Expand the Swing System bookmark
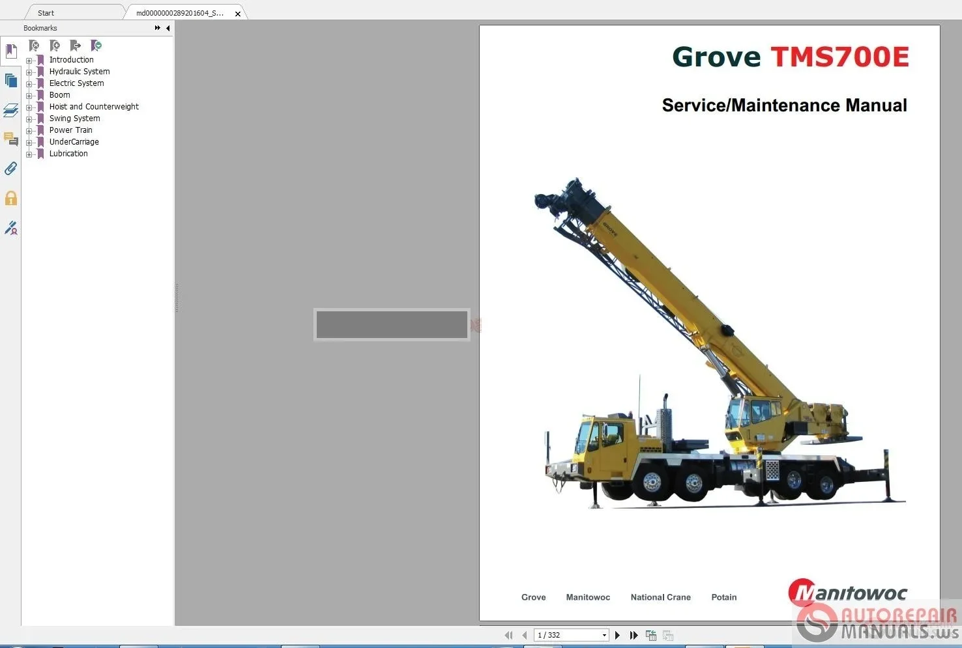 29,119
